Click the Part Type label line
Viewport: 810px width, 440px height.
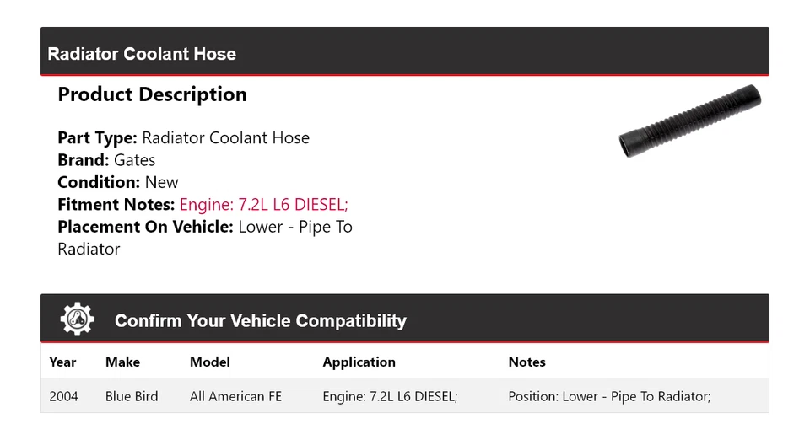tap(183, 138)
